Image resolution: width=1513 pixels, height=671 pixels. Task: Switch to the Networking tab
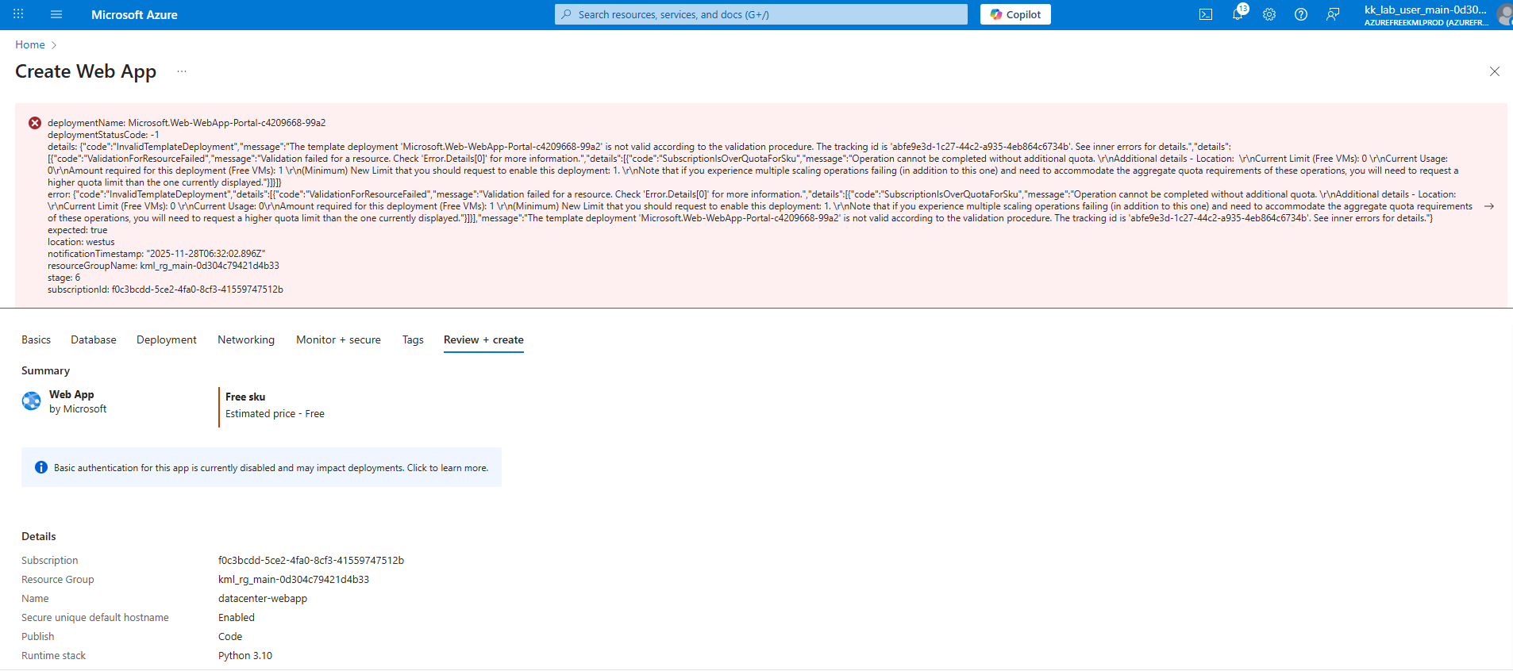point(246,339)
